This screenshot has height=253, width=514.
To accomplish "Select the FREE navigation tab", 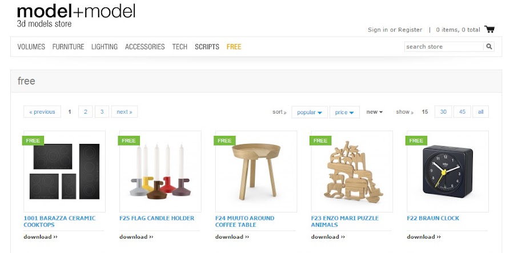I will [234, 46].
